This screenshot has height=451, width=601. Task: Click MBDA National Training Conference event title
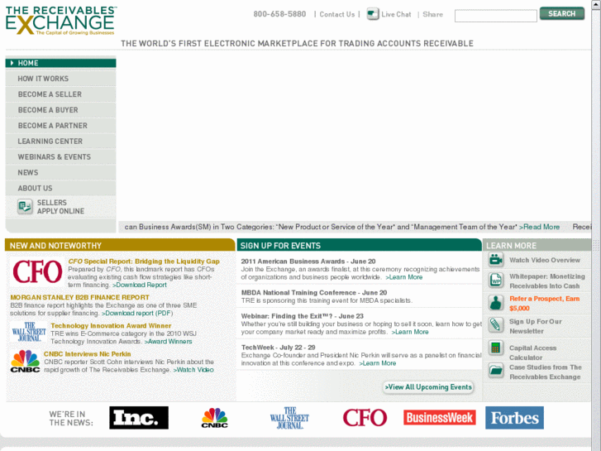click(314, 292)
